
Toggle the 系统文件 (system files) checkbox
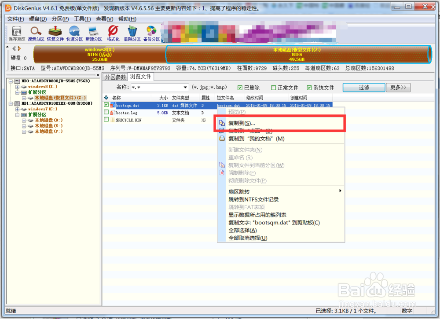point(309,88)
